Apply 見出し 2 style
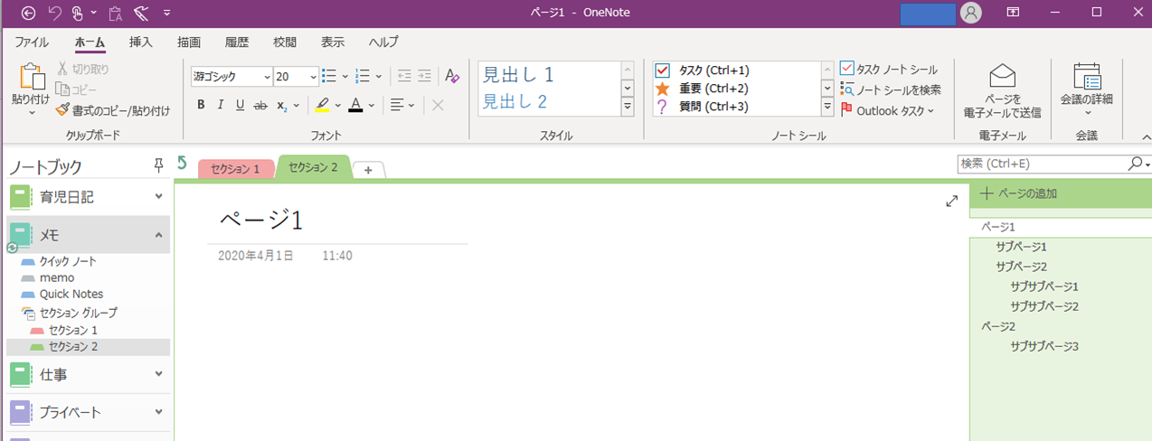 click(x=515, y=101)
